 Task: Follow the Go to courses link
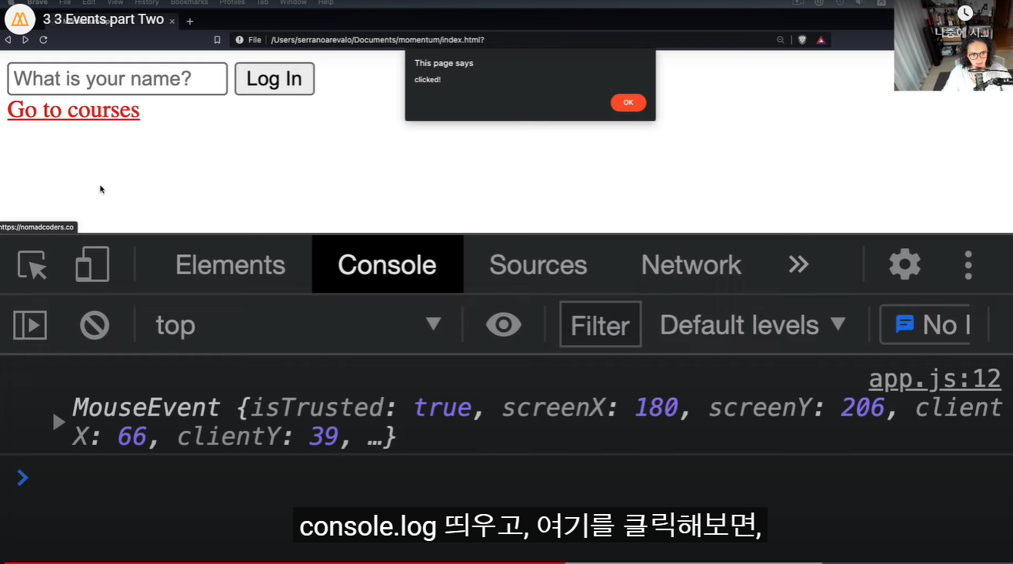[74, 110]
